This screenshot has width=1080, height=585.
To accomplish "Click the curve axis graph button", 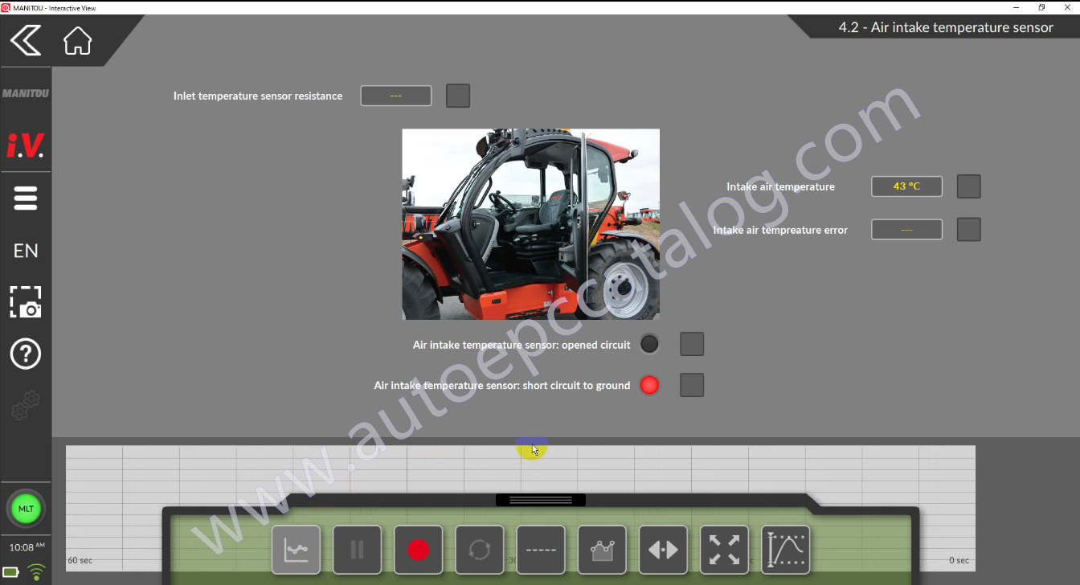I will (x=785, y=550).
